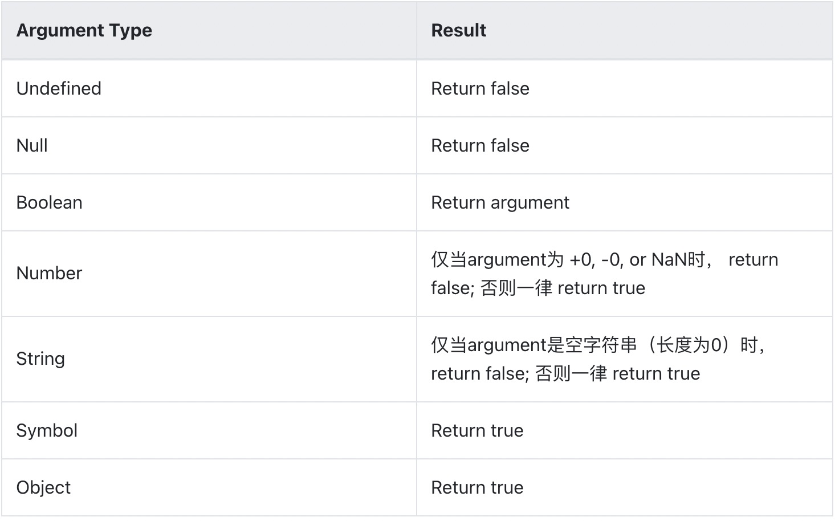The height and width of the screenshot is (521, 839).
Task: Select the Null cell
Action: [32, 145]
